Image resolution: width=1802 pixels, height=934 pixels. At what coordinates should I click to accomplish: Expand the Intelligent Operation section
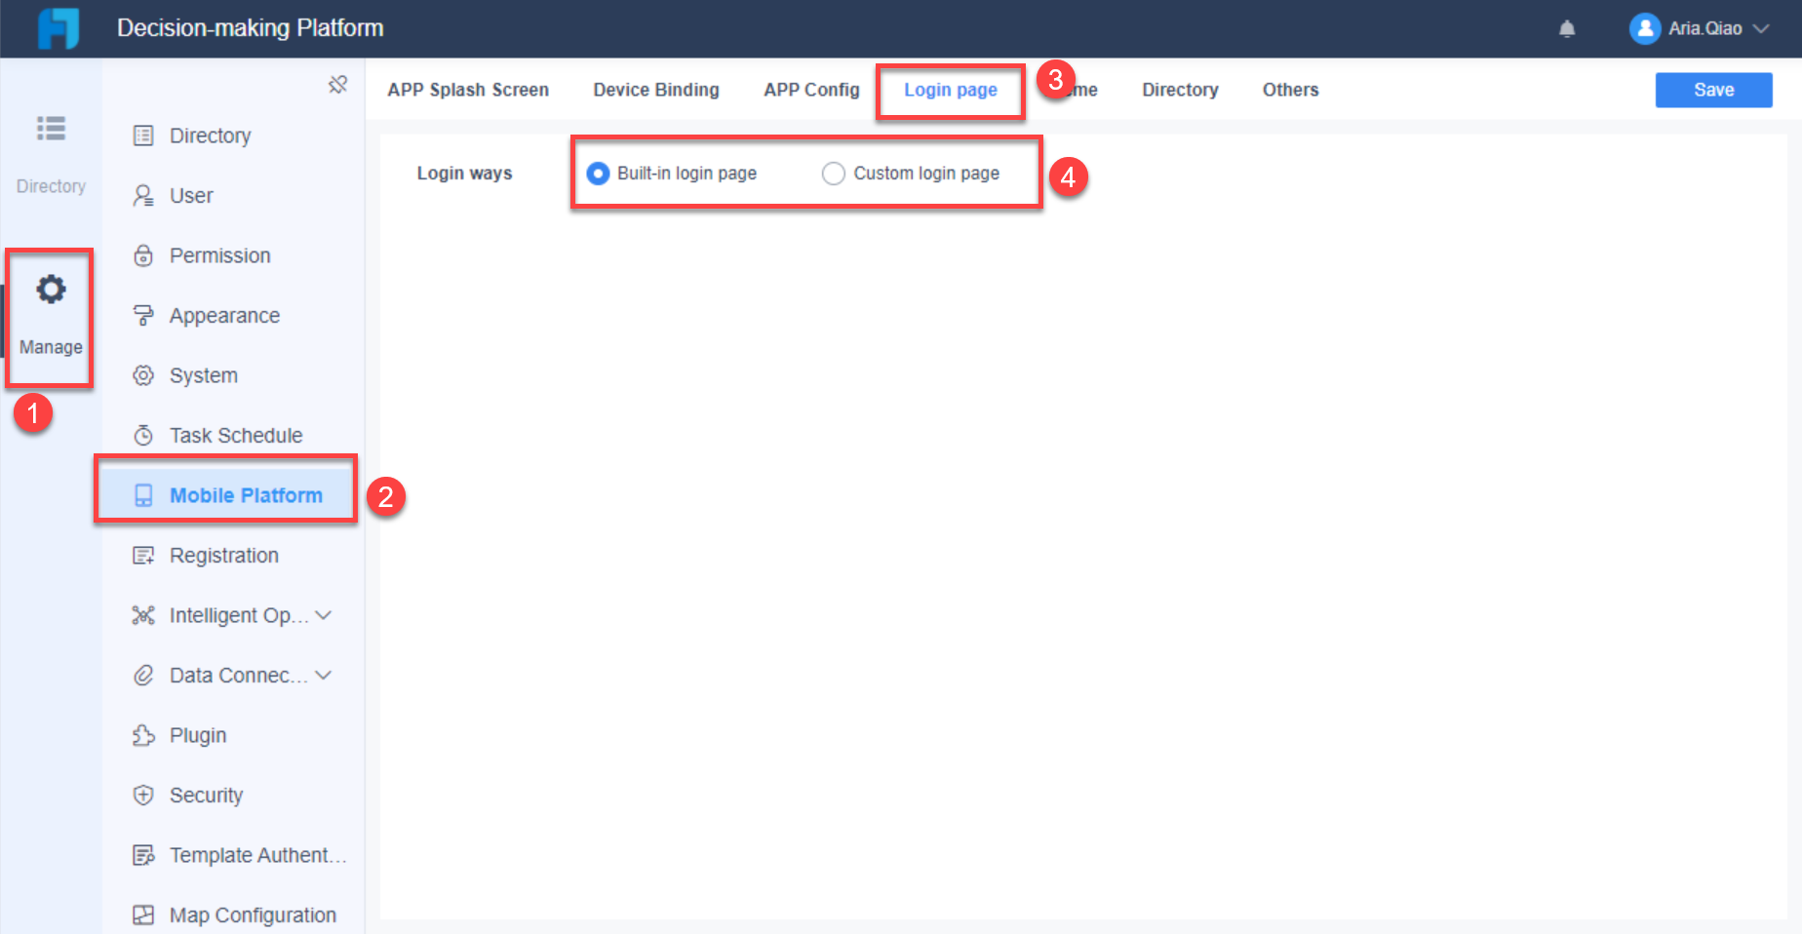[x=323, y=615]
